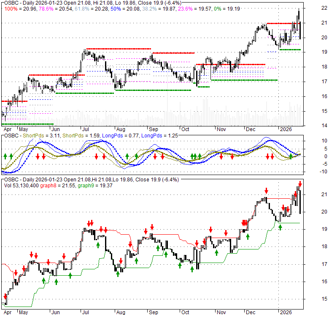Click the '0% = 19.19' Fibonacci label

(x=227, y=9)
